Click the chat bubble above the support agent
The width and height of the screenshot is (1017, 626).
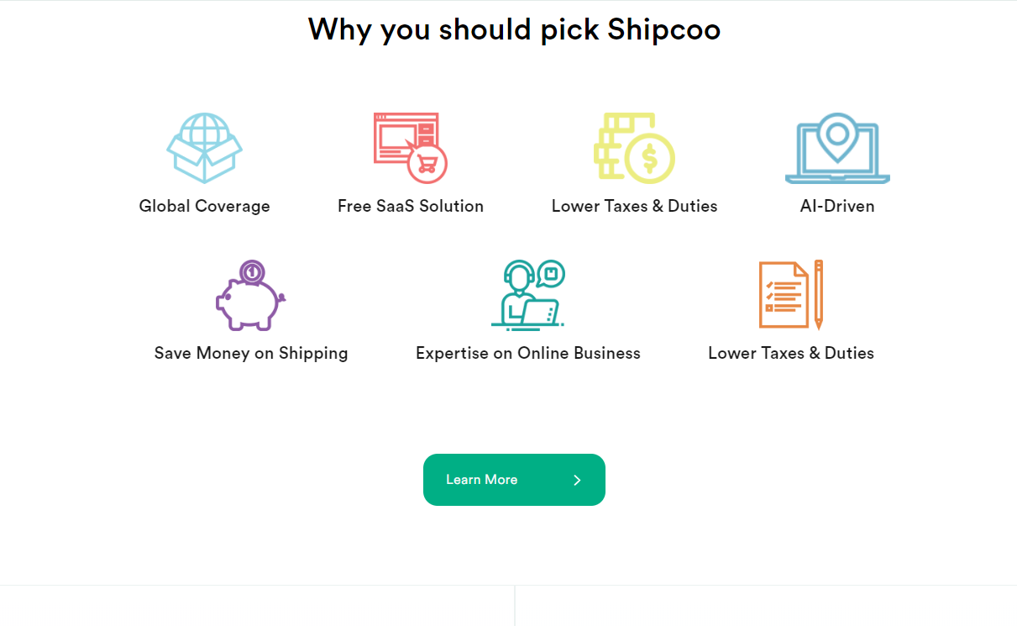tap(551, 273)
